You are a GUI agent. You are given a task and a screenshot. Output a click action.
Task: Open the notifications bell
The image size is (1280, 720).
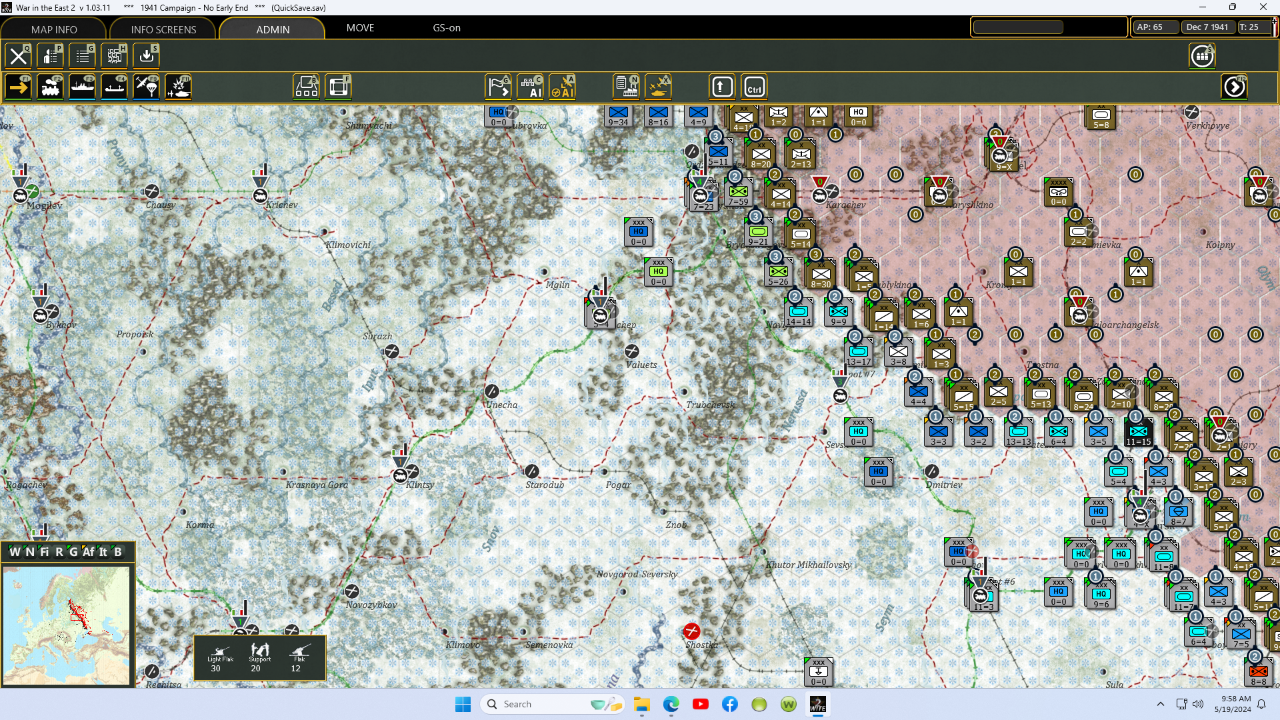click(1261, 704)
